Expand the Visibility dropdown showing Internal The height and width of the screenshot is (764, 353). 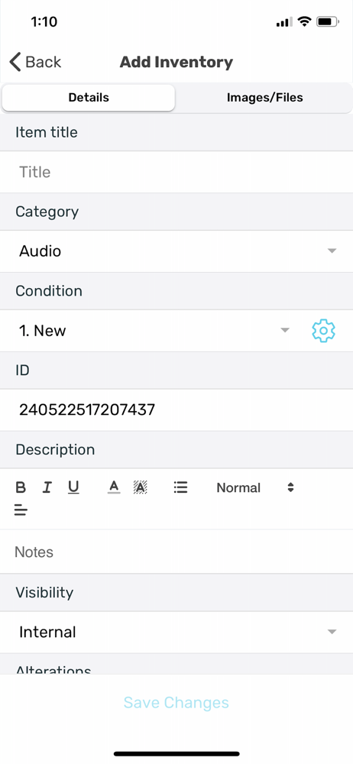coord(176,633)
